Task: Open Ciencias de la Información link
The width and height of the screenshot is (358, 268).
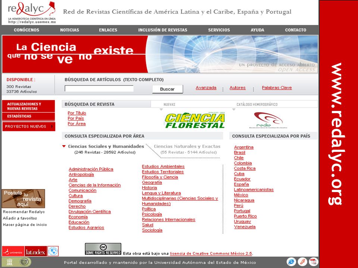Action: 94,185
